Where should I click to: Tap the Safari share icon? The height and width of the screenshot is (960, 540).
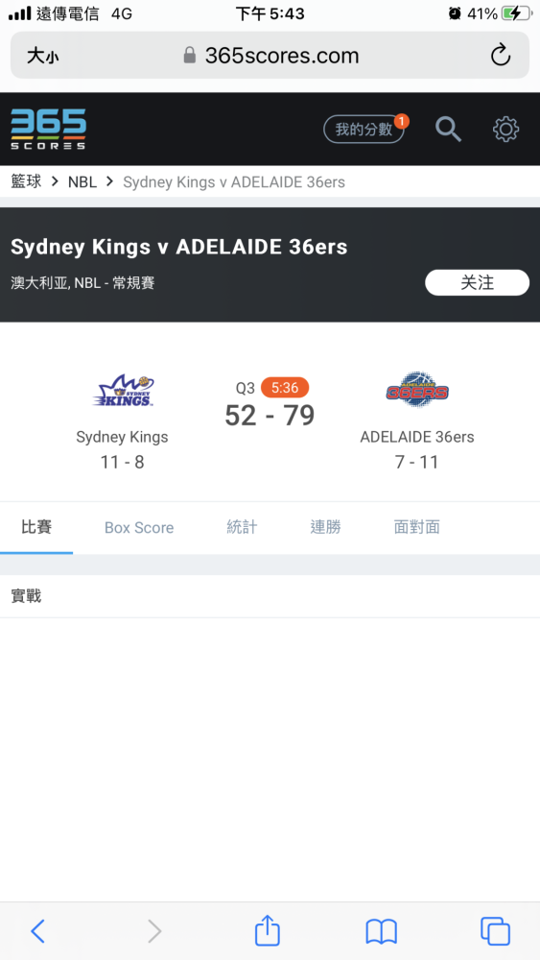click(268, 930)
